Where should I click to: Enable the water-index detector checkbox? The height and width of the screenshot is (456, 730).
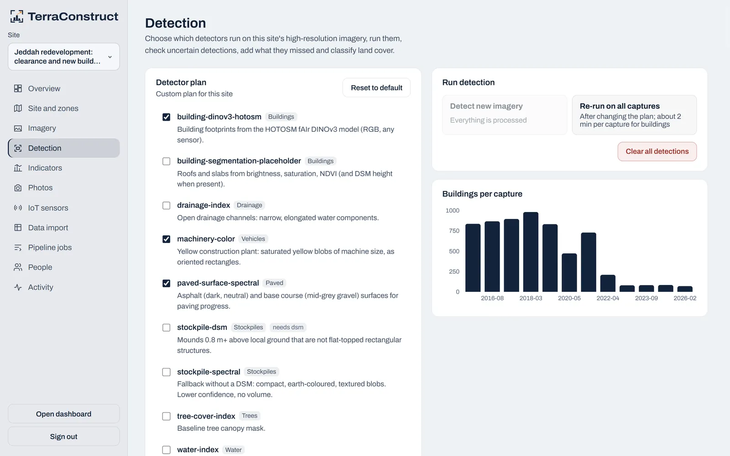click(x=167, y=450)
